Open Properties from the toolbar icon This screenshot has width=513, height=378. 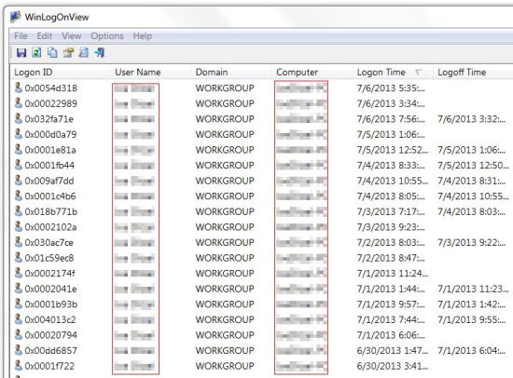click(x=68, y=52)
